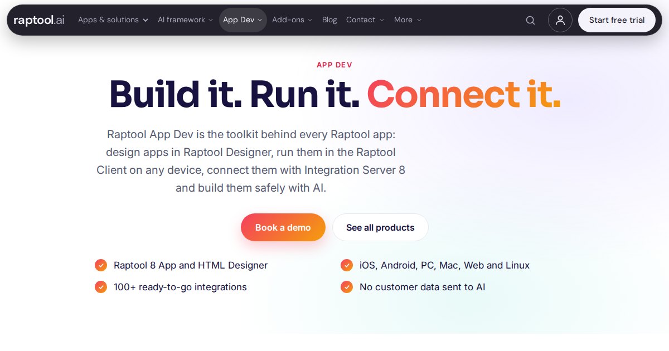Click the 'Build it. Run it.' headline text
This screenshot has height=351, width=669.
tap(234, 94)
